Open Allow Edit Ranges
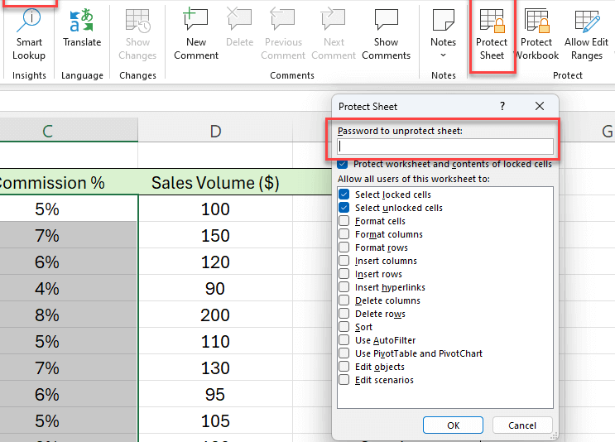This screenshot has height=442, width=615. (586, 34)
